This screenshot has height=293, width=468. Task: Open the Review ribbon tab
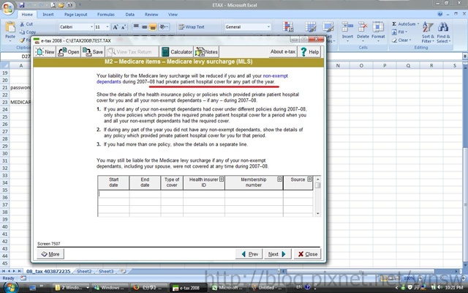tap(151, 15)
